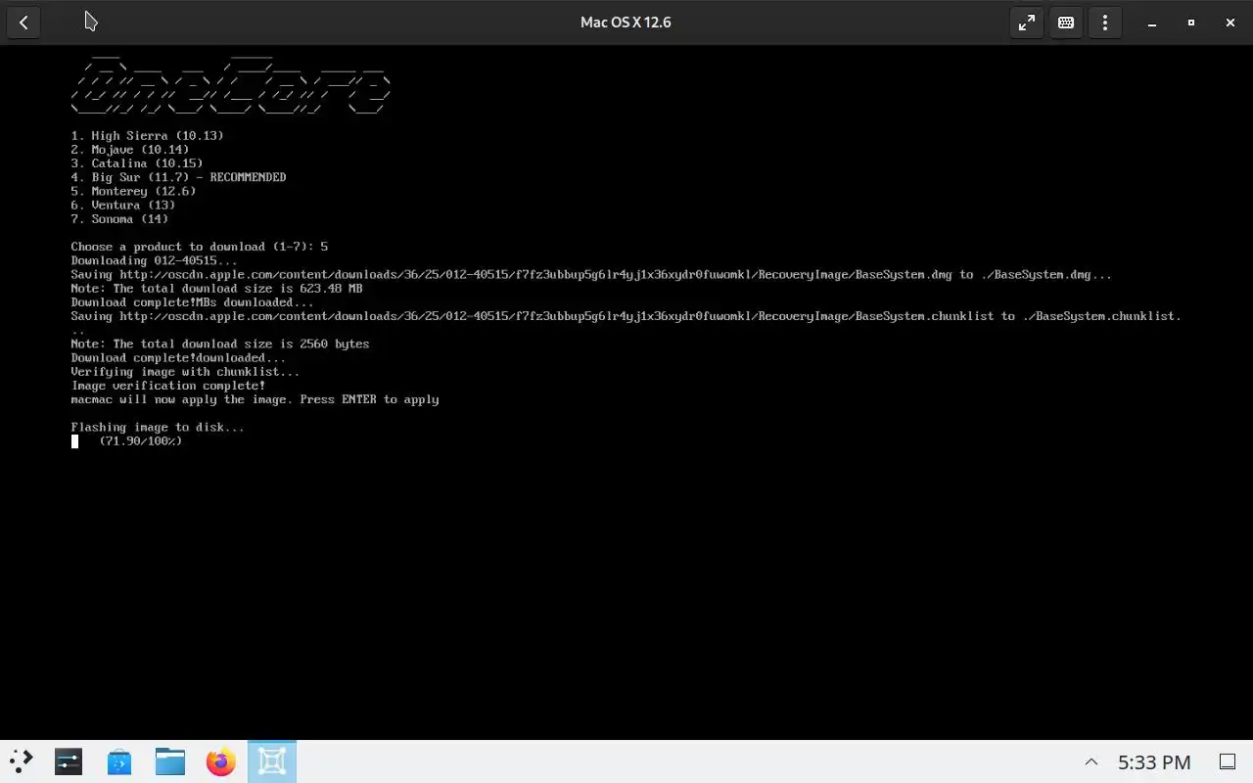Open the system settings taskbar icon
Viewport: 1253px width, 783px height.
pyautogui.click(x=69, y=761)
